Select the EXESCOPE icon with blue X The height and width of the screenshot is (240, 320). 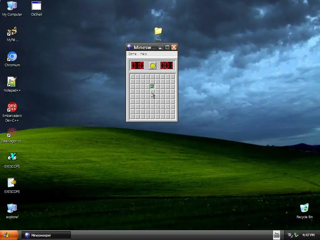[x=12, y=160]
